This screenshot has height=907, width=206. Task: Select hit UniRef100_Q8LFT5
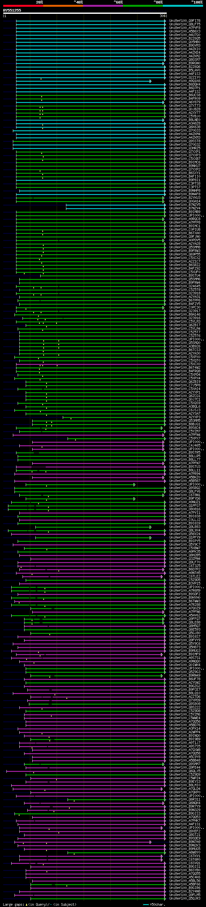click(185, 24)
